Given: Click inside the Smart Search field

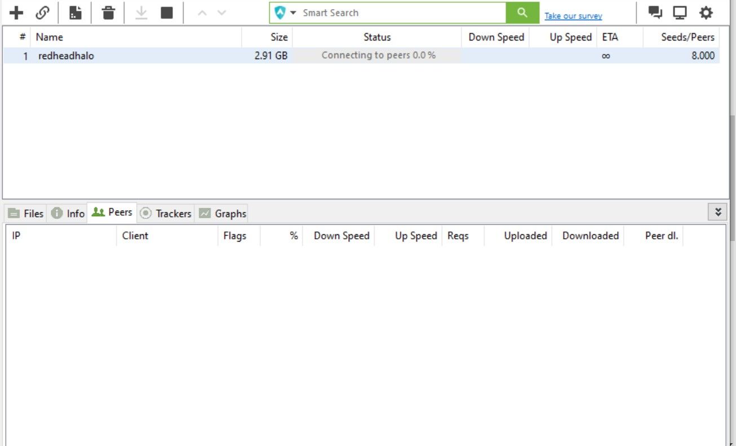Looking at the screenshot, I should tap(394, 12).
